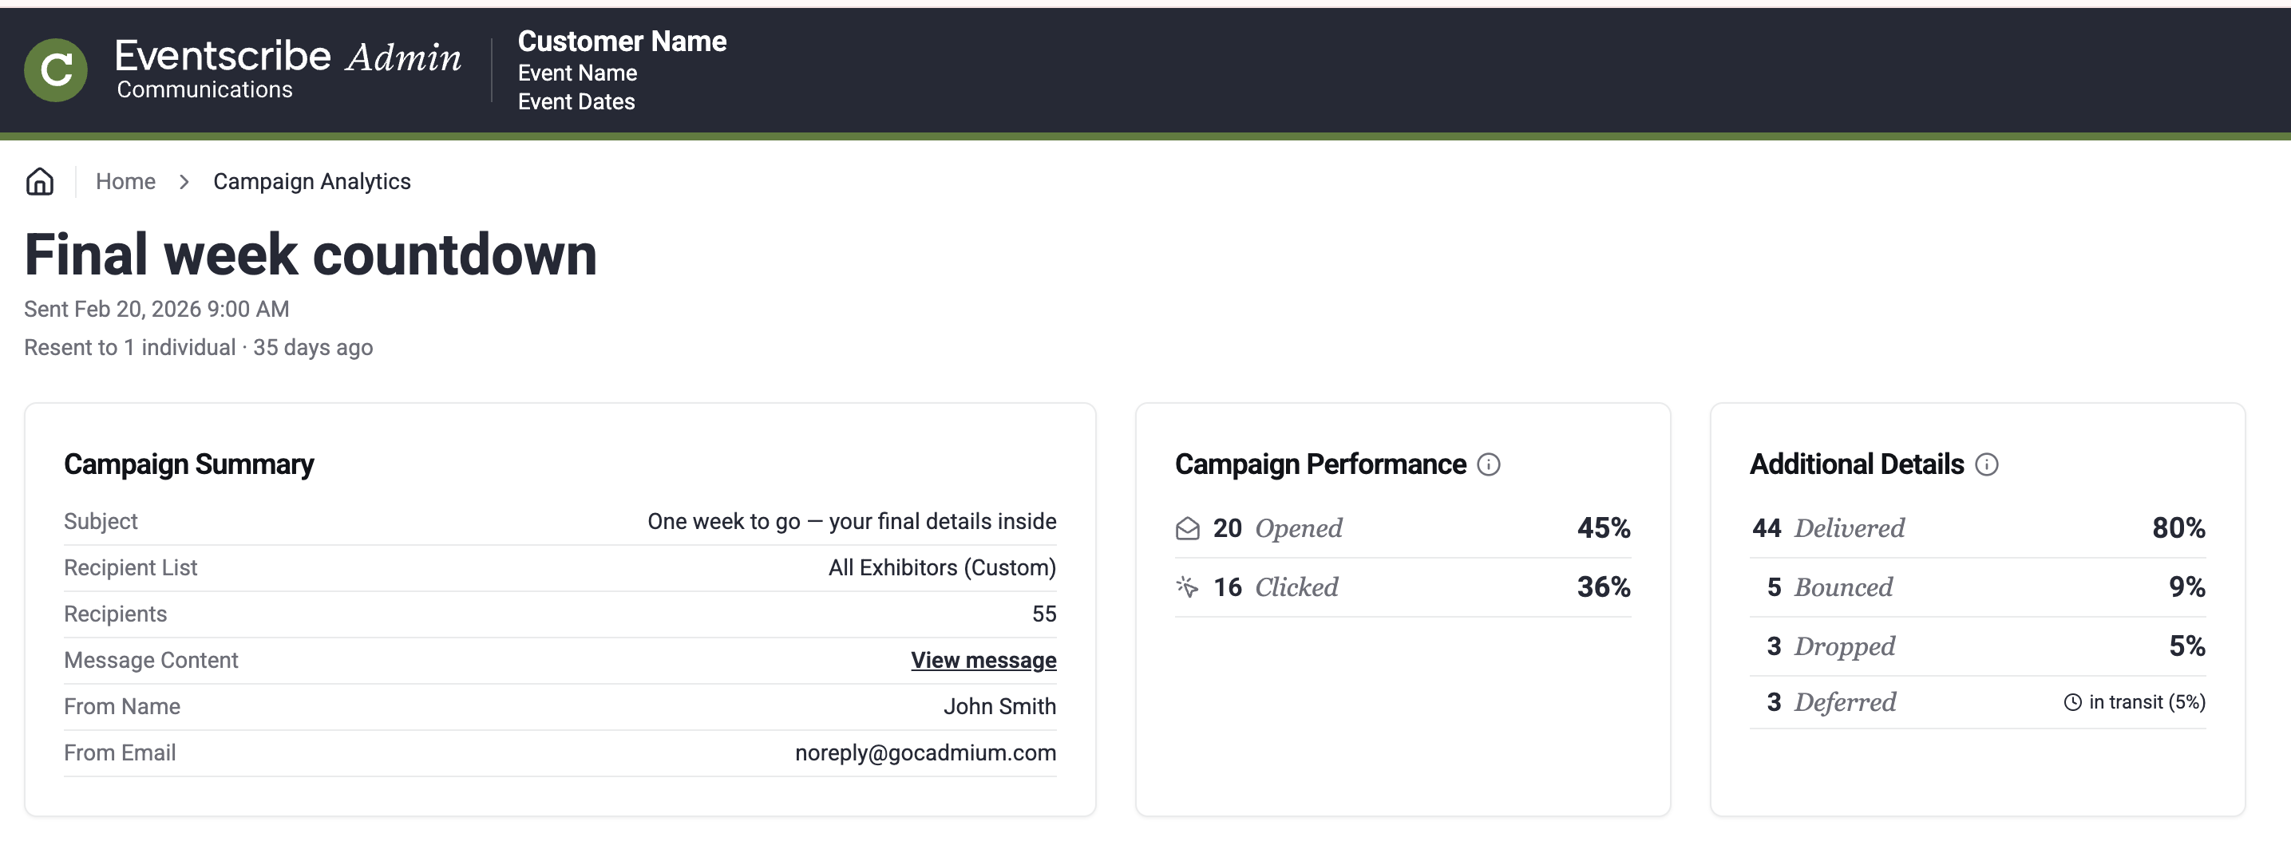Click the opened envelope icon
This screenshot has width=2291, height=849.
pyautogui.click(x=1187, y=529)
